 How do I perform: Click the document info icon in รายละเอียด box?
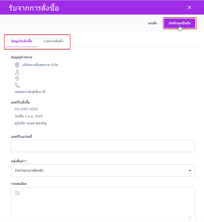click(17, 193)
